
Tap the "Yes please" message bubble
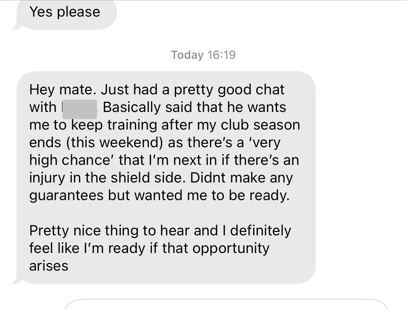tap(65, 12)
